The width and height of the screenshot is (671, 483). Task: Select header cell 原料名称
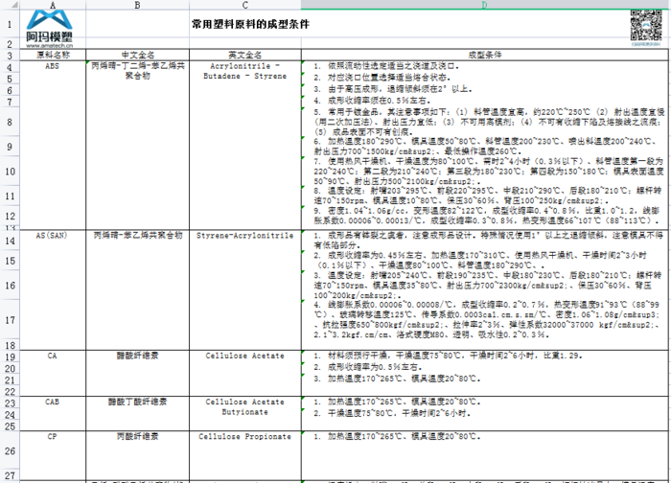point(53,55)
